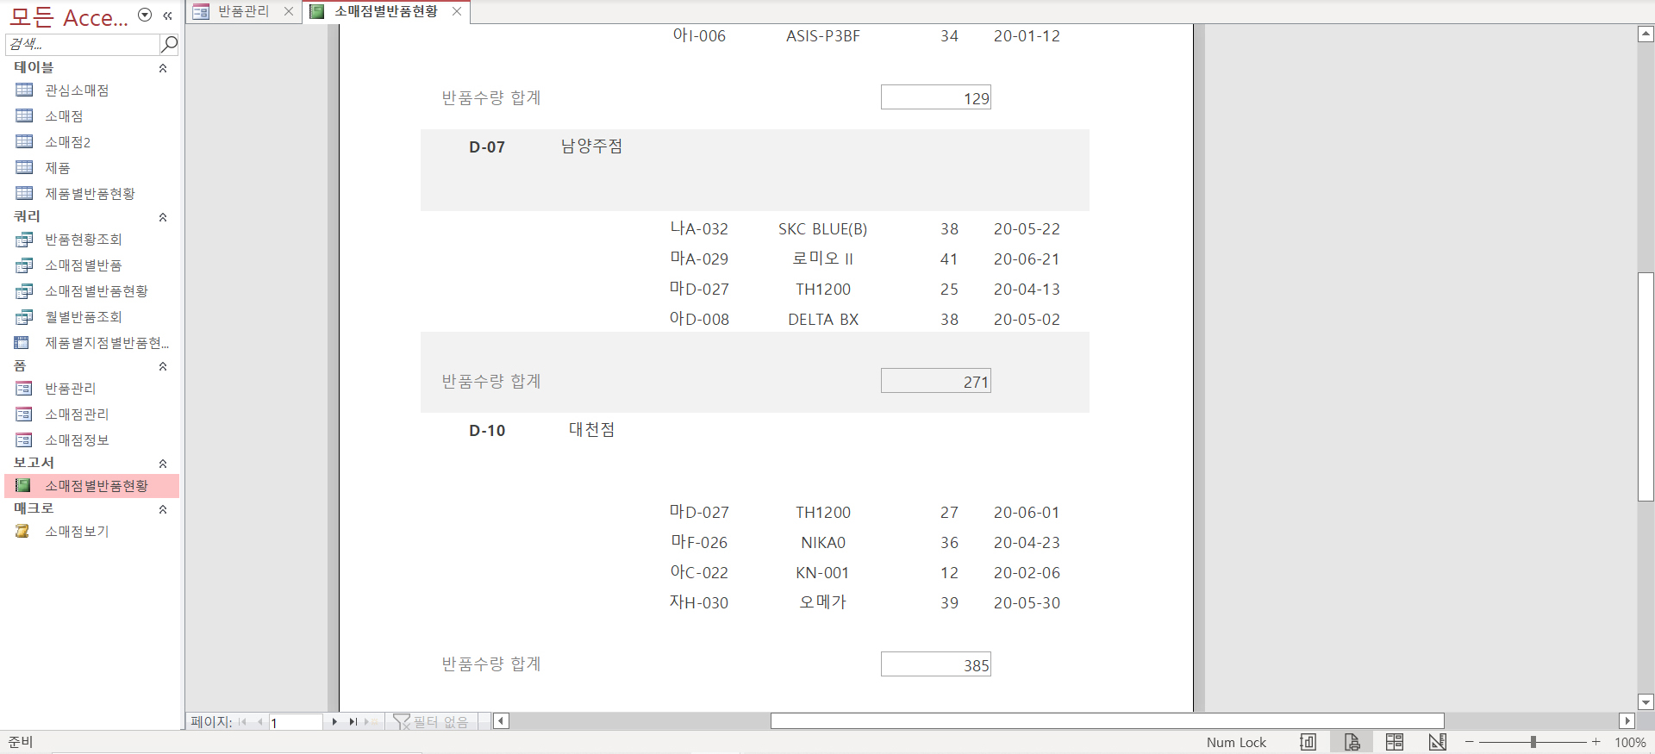
Task: Click the page number input field
Action: coord(295,722)
